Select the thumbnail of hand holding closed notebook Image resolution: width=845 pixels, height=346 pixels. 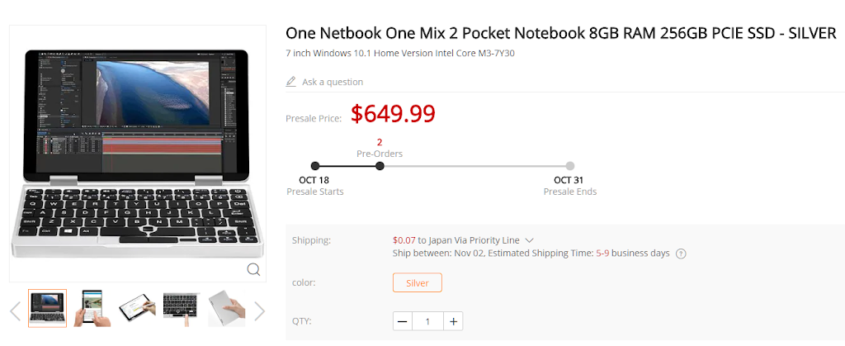(225, 309)
